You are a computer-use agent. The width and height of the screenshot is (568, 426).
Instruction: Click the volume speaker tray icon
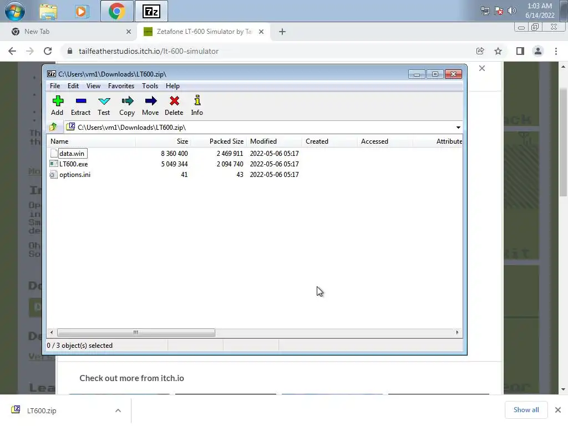(x=511, y=11)
